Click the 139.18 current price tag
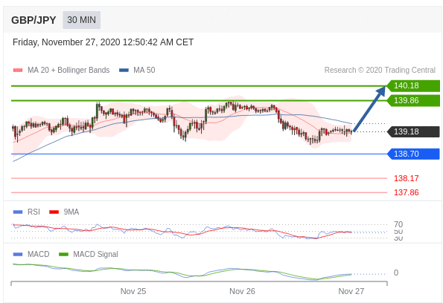This screenshot has height=303, width=443. (413, 131)
